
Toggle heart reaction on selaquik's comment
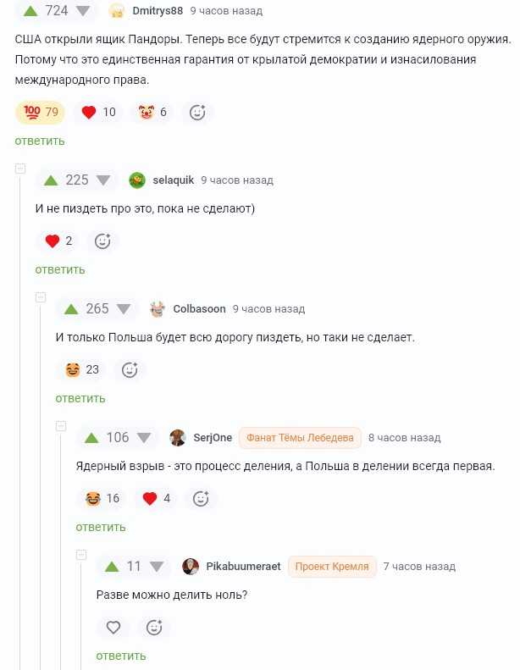(58, 241)
